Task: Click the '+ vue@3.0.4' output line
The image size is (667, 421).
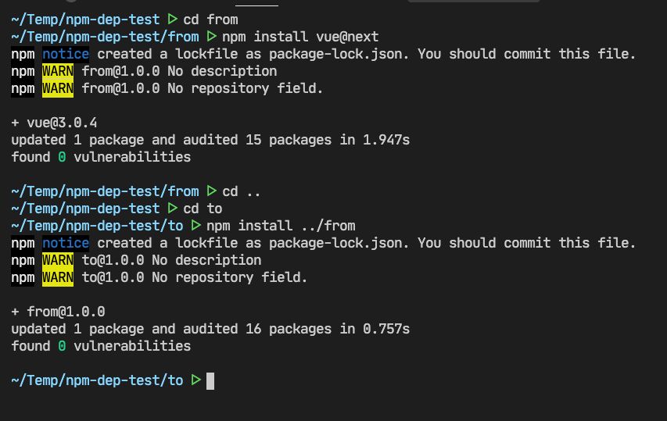Action: [x=54, y=123]
